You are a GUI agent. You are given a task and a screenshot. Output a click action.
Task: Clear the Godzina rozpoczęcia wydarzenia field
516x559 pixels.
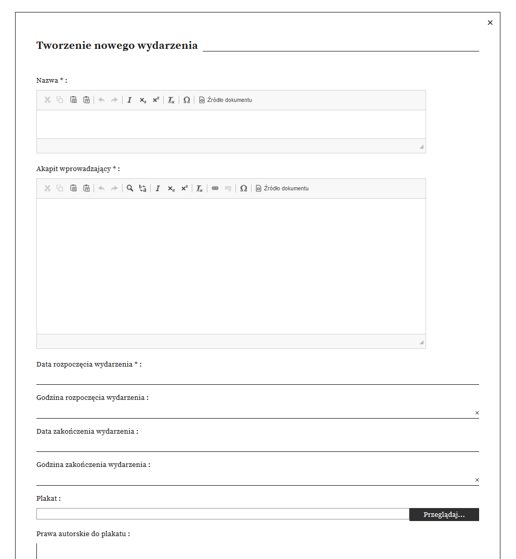tap(477, 413)
